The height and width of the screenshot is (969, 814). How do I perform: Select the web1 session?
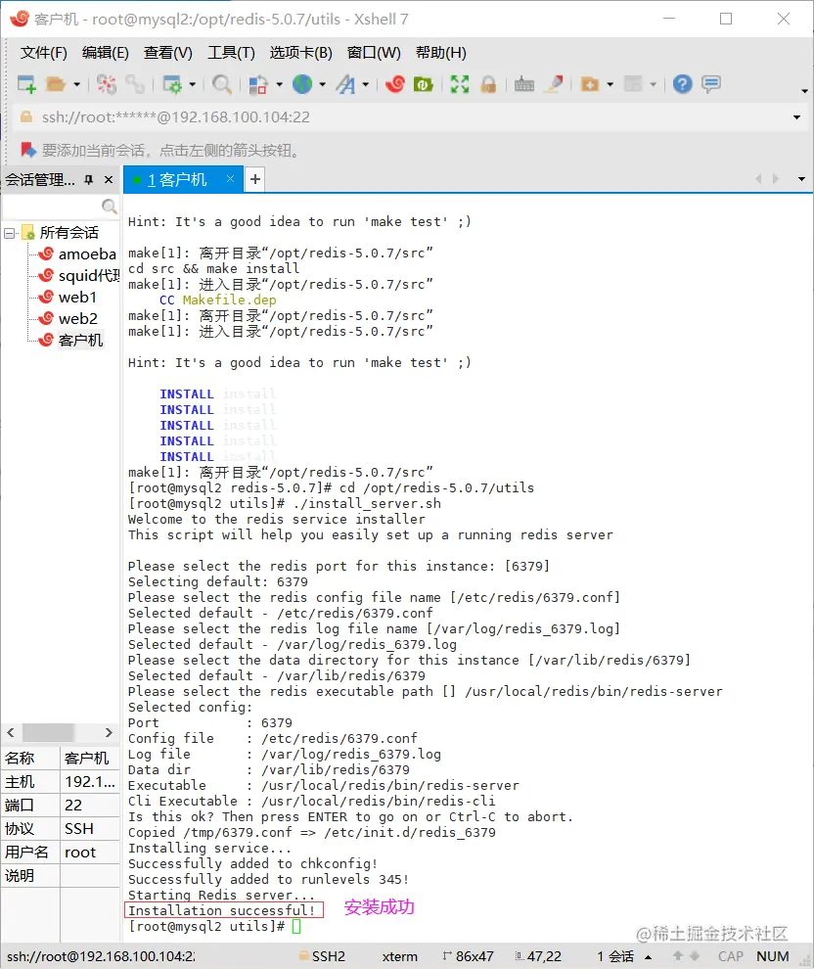tap(77, 298)
